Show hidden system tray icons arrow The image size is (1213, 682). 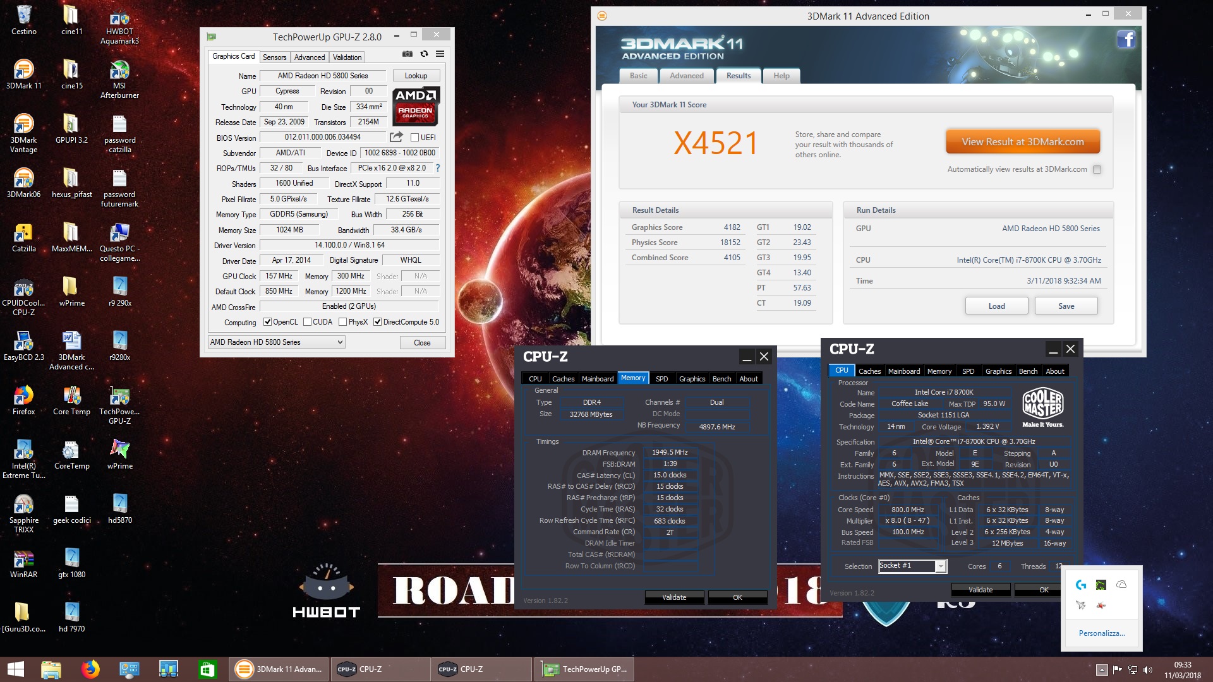click(1102, 669)
